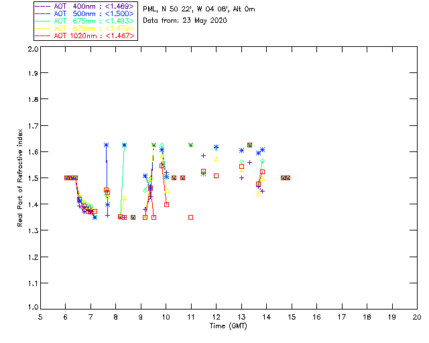Click the purple plus marker at 11.5 GMT
The height and width of the screenshot is (343, 429).
[203, 156]
